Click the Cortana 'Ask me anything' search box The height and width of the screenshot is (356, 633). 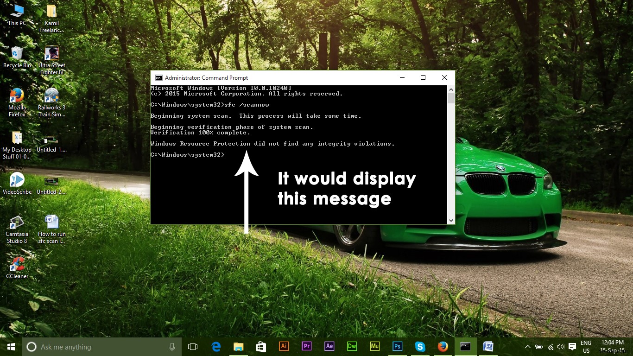point(101,347)
